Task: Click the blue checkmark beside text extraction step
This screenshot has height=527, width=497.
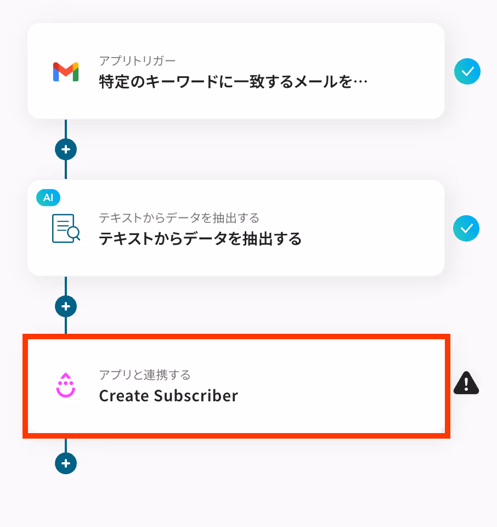Action: coord(466,228)
